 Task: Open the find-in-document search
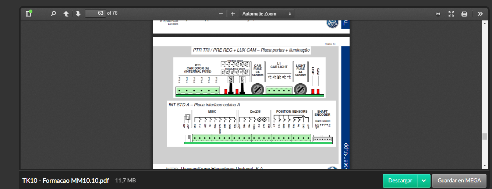tap(53, 14)
